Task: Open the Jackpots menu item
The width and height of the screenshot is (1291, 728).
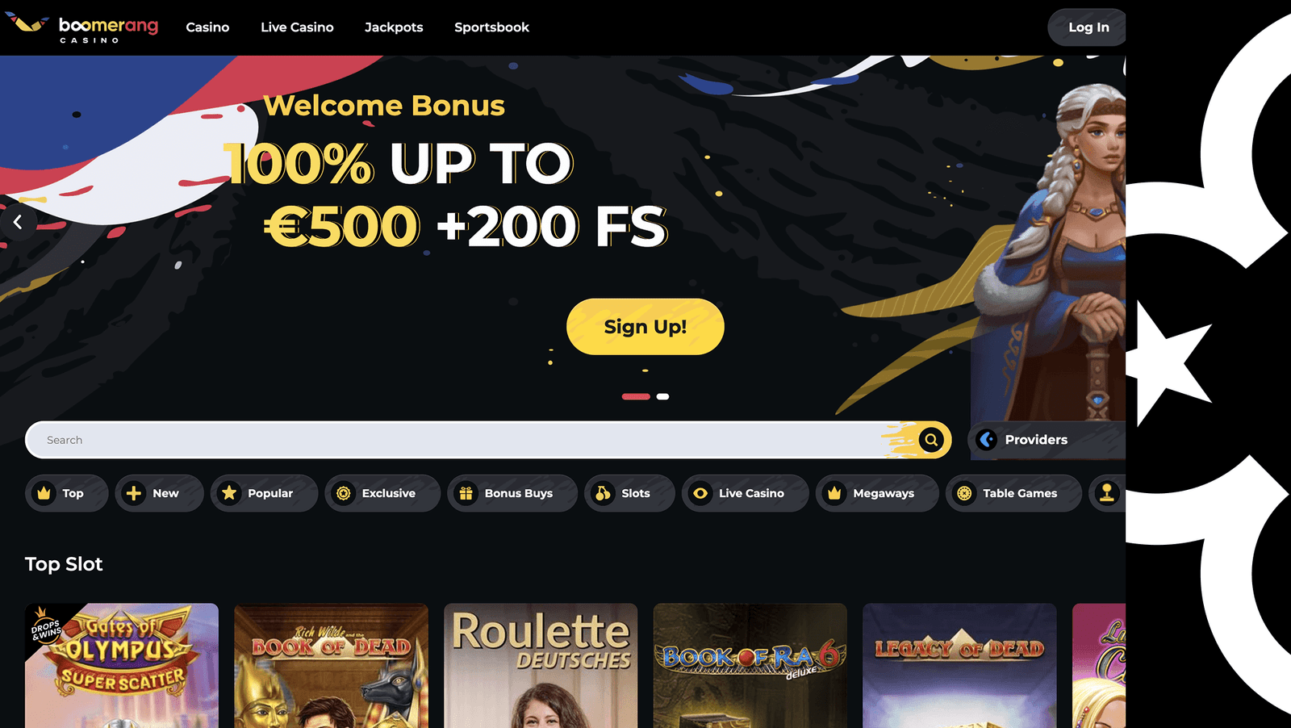Action: pyautogui.click(x=394, y=27)
